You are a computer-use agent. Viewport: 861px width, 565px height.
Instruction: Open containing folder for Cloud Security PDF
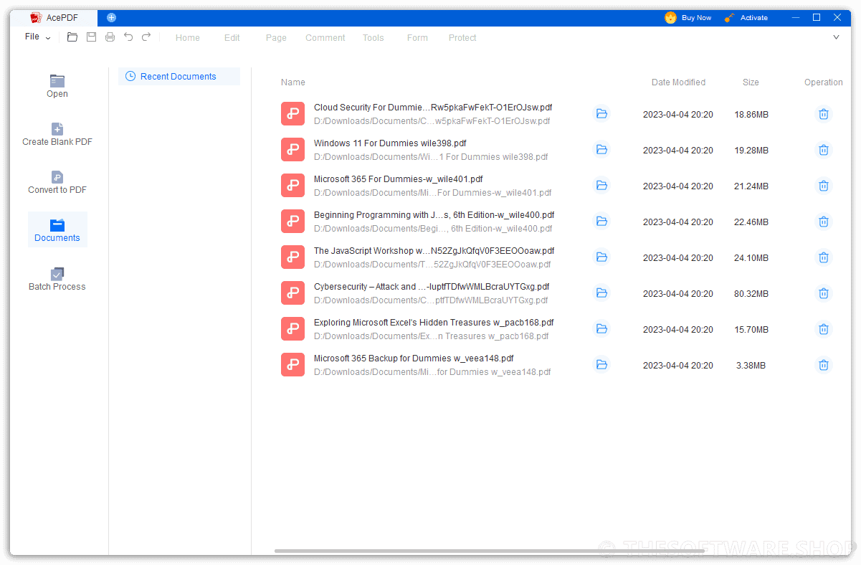[601, 113]
